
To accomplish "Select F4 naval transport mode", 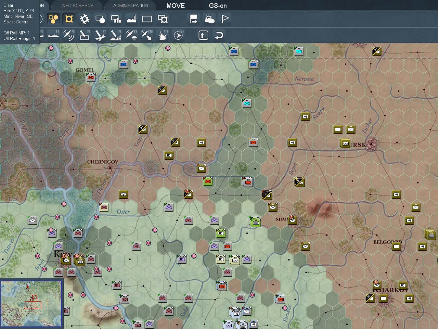I will click(53, 35).
